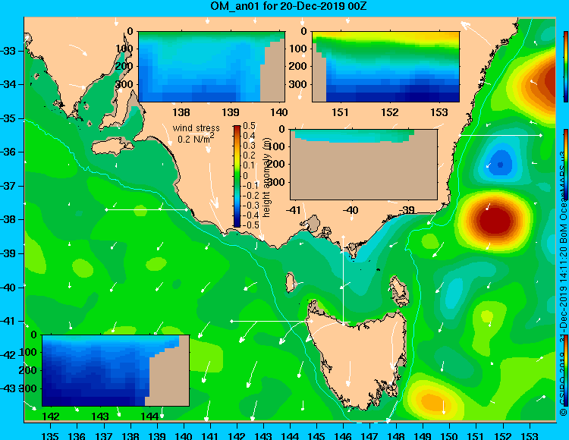Viewport: 569px width, 440px height.
Task: Click the "height anomaly (m)" color bar label
Action: click(x=267, y=177)
